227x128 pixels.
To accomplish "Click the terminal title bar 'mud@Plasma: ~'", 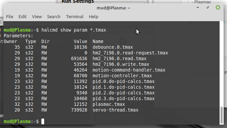I will tap(114, 8).
